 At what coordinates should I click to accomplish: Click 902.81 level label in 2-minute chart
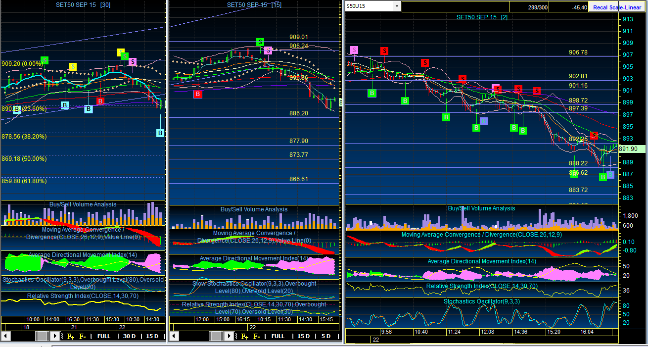pos(578,76)
